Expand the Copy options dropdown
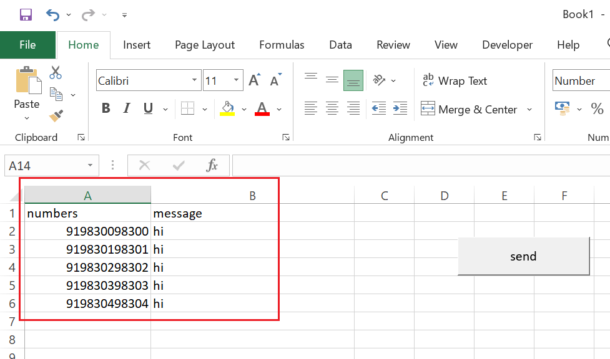 point(73,95)
